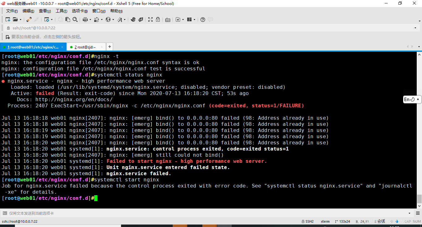
Task: Click the Open session folder icon
Action: (x=15, y=19)
